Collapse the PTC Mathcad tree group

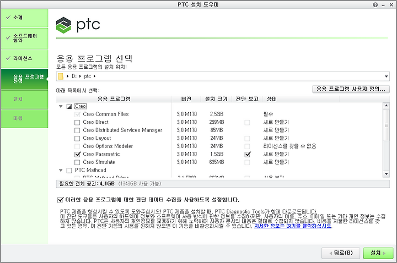coord(61,170)
